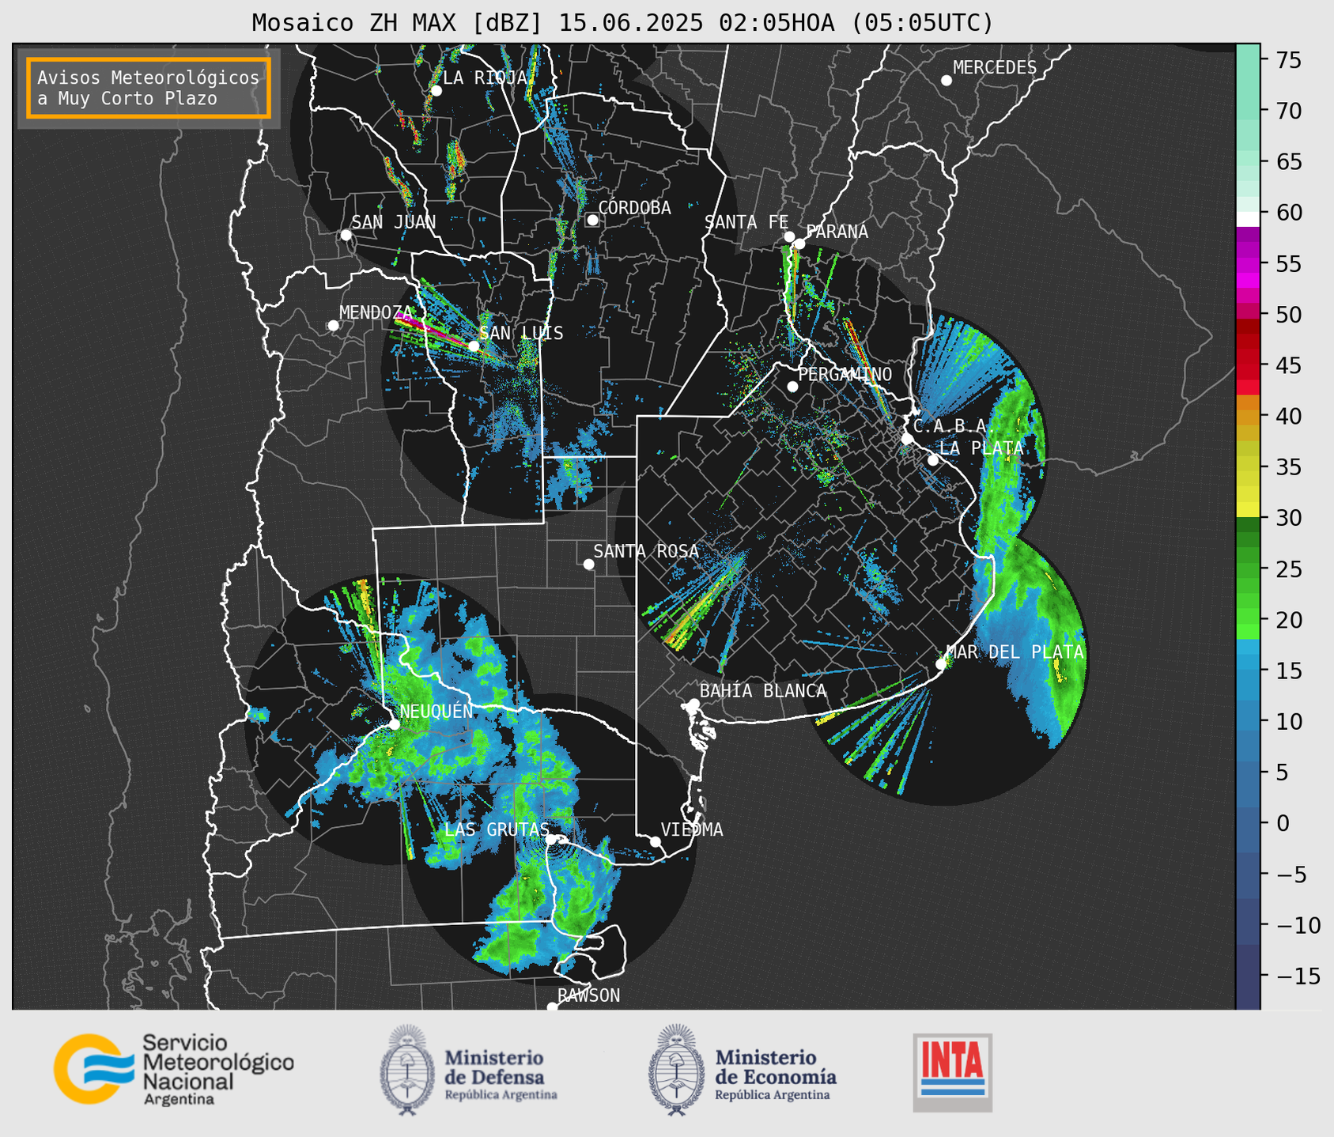Click the INTA logo
The width and height of the screenshot is (1334, 1137).
tap(953, 1072)
